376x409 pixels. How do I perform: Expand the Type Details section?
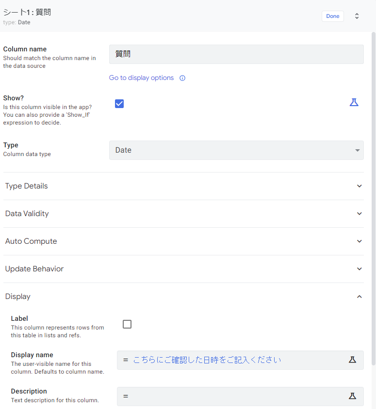(x=359, y=186)
